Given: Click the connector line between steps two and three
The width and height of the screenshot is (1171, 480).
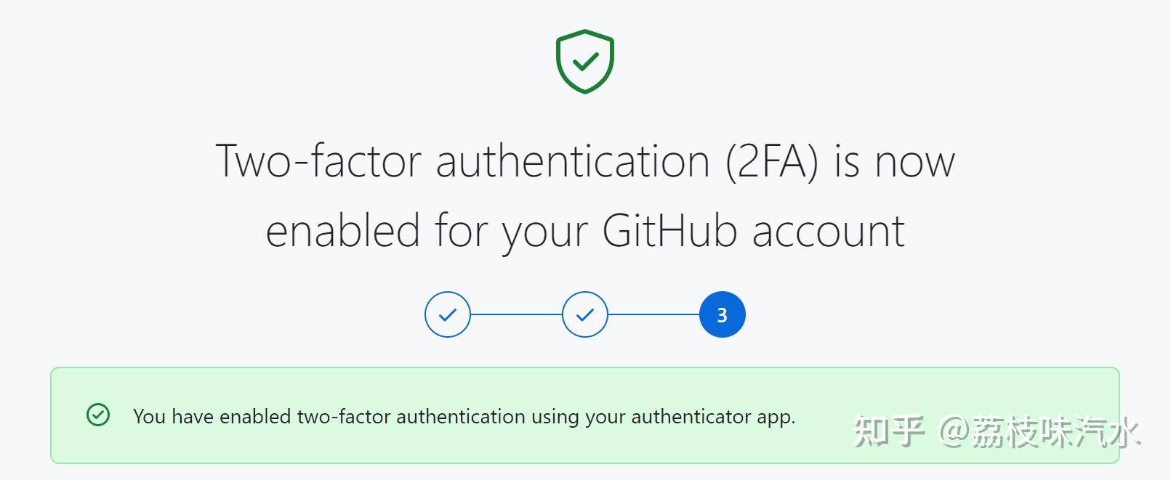Looking at the screenshot, I should pyautogui.click(x=653, y=314).
